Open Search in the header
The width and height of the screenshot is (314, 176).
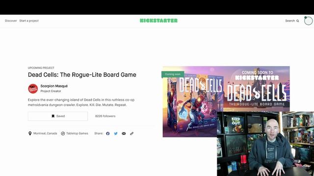coord(292,21)
